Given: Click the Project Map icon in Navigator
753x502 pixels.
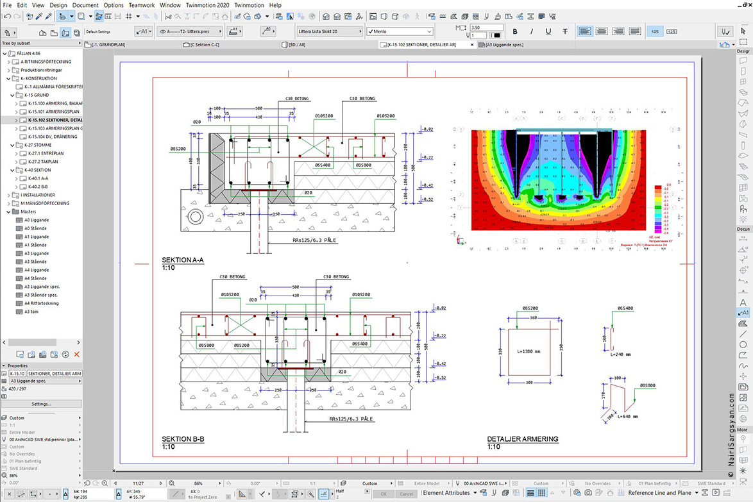Looking at the screenshot, I should (43, 33).
